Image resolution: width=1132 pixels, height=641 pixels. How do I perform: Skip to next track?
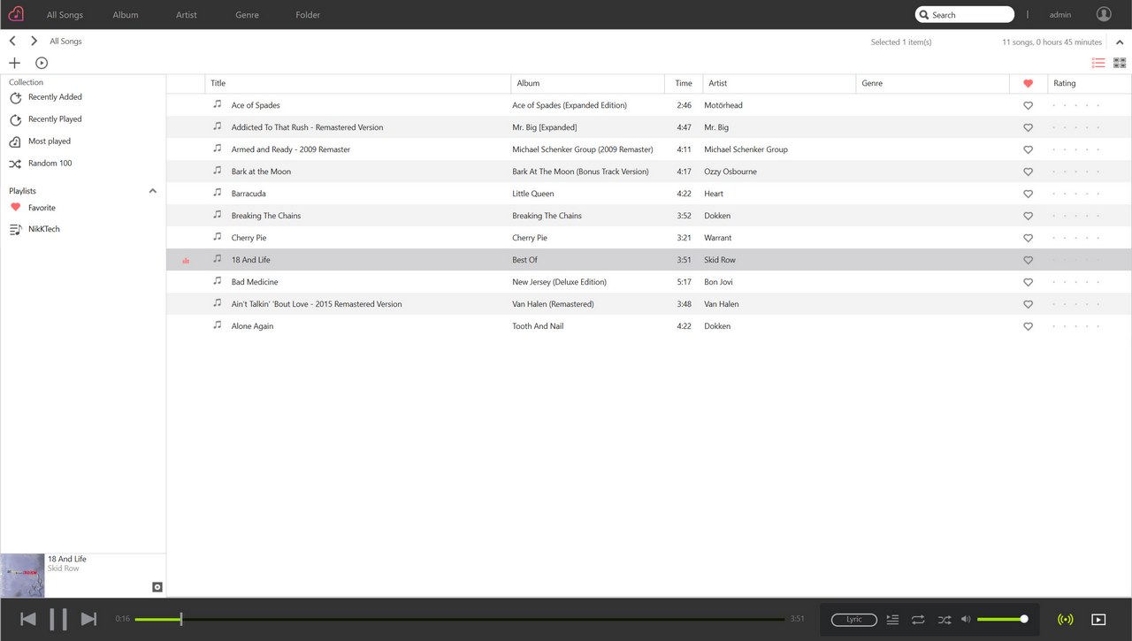(x=88, y=619)
